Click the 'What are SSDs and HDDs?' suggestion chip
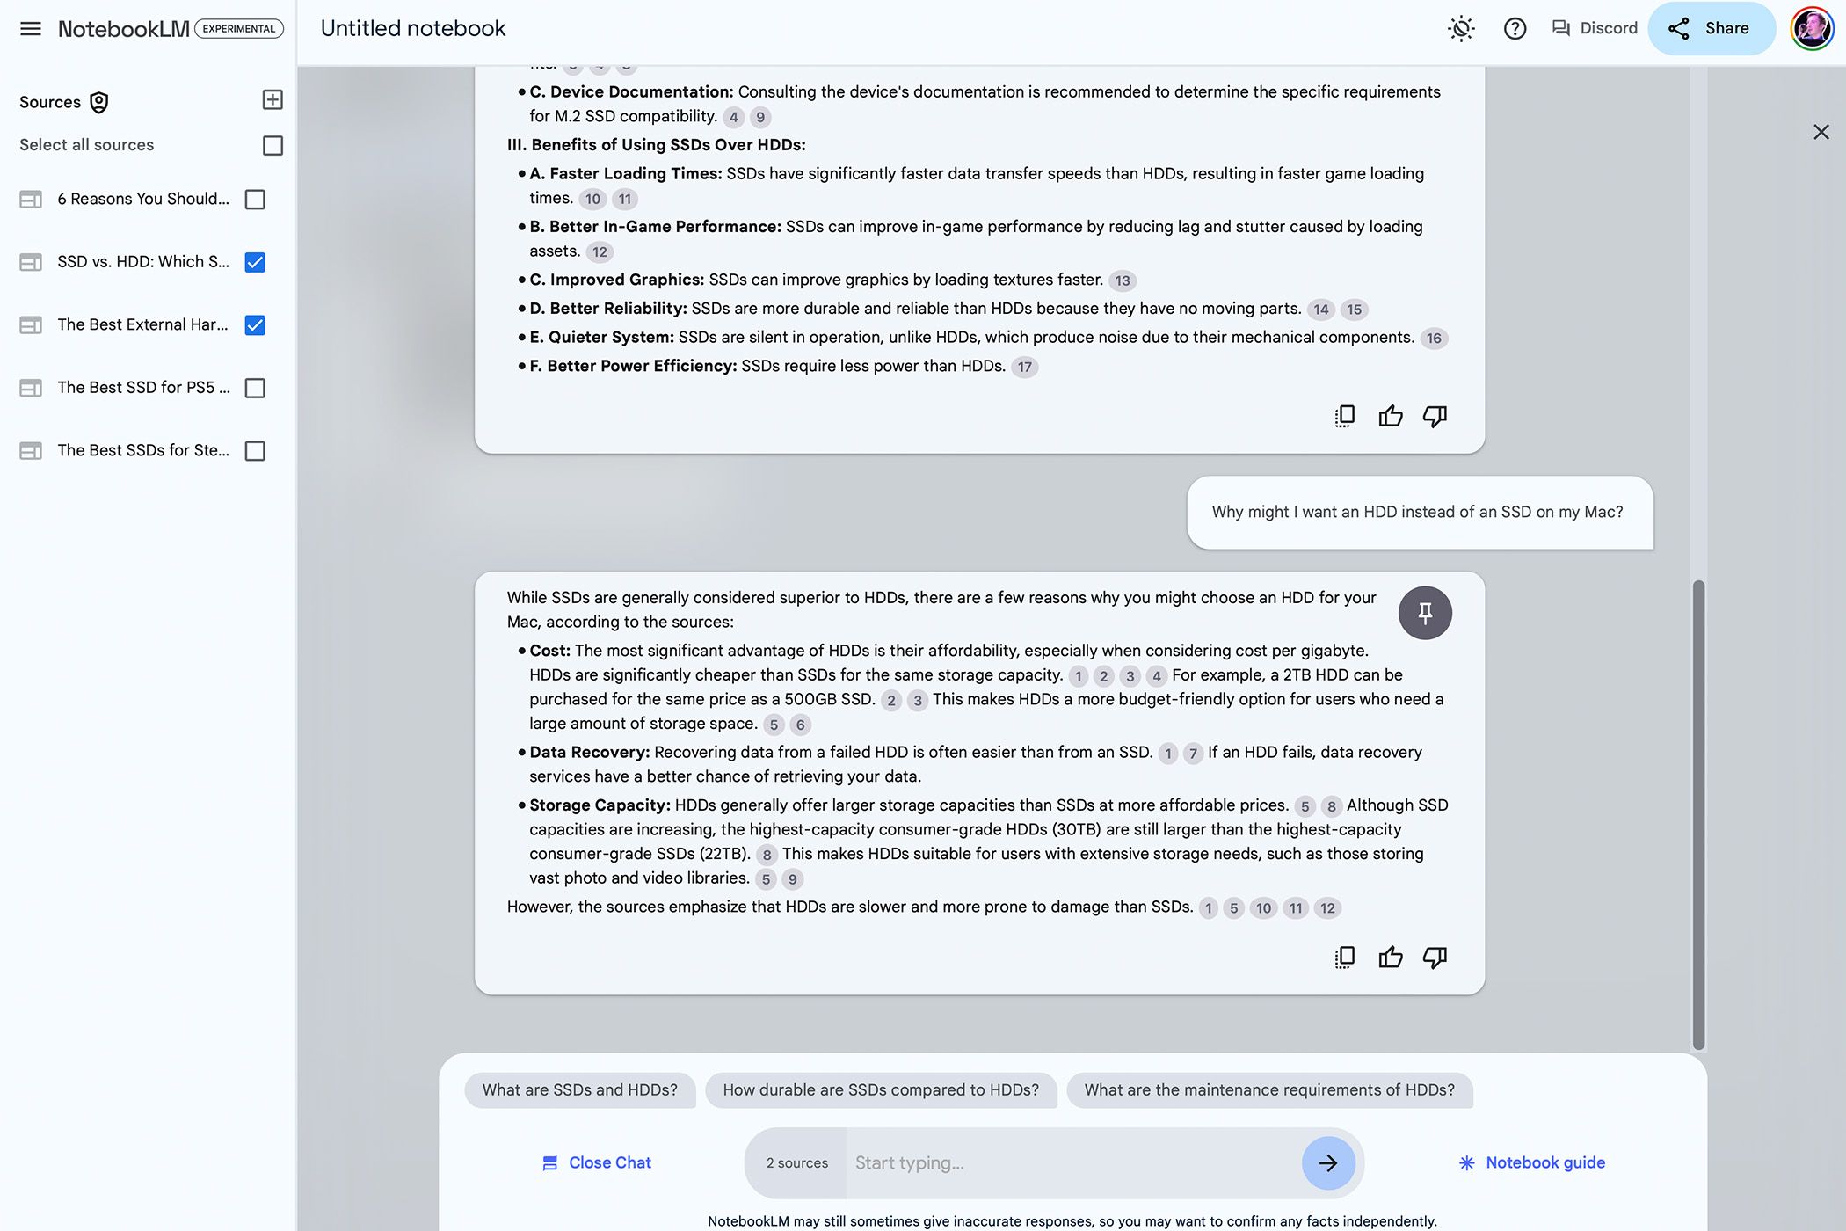1846x1231 pixels. (x=579, y=1089)
